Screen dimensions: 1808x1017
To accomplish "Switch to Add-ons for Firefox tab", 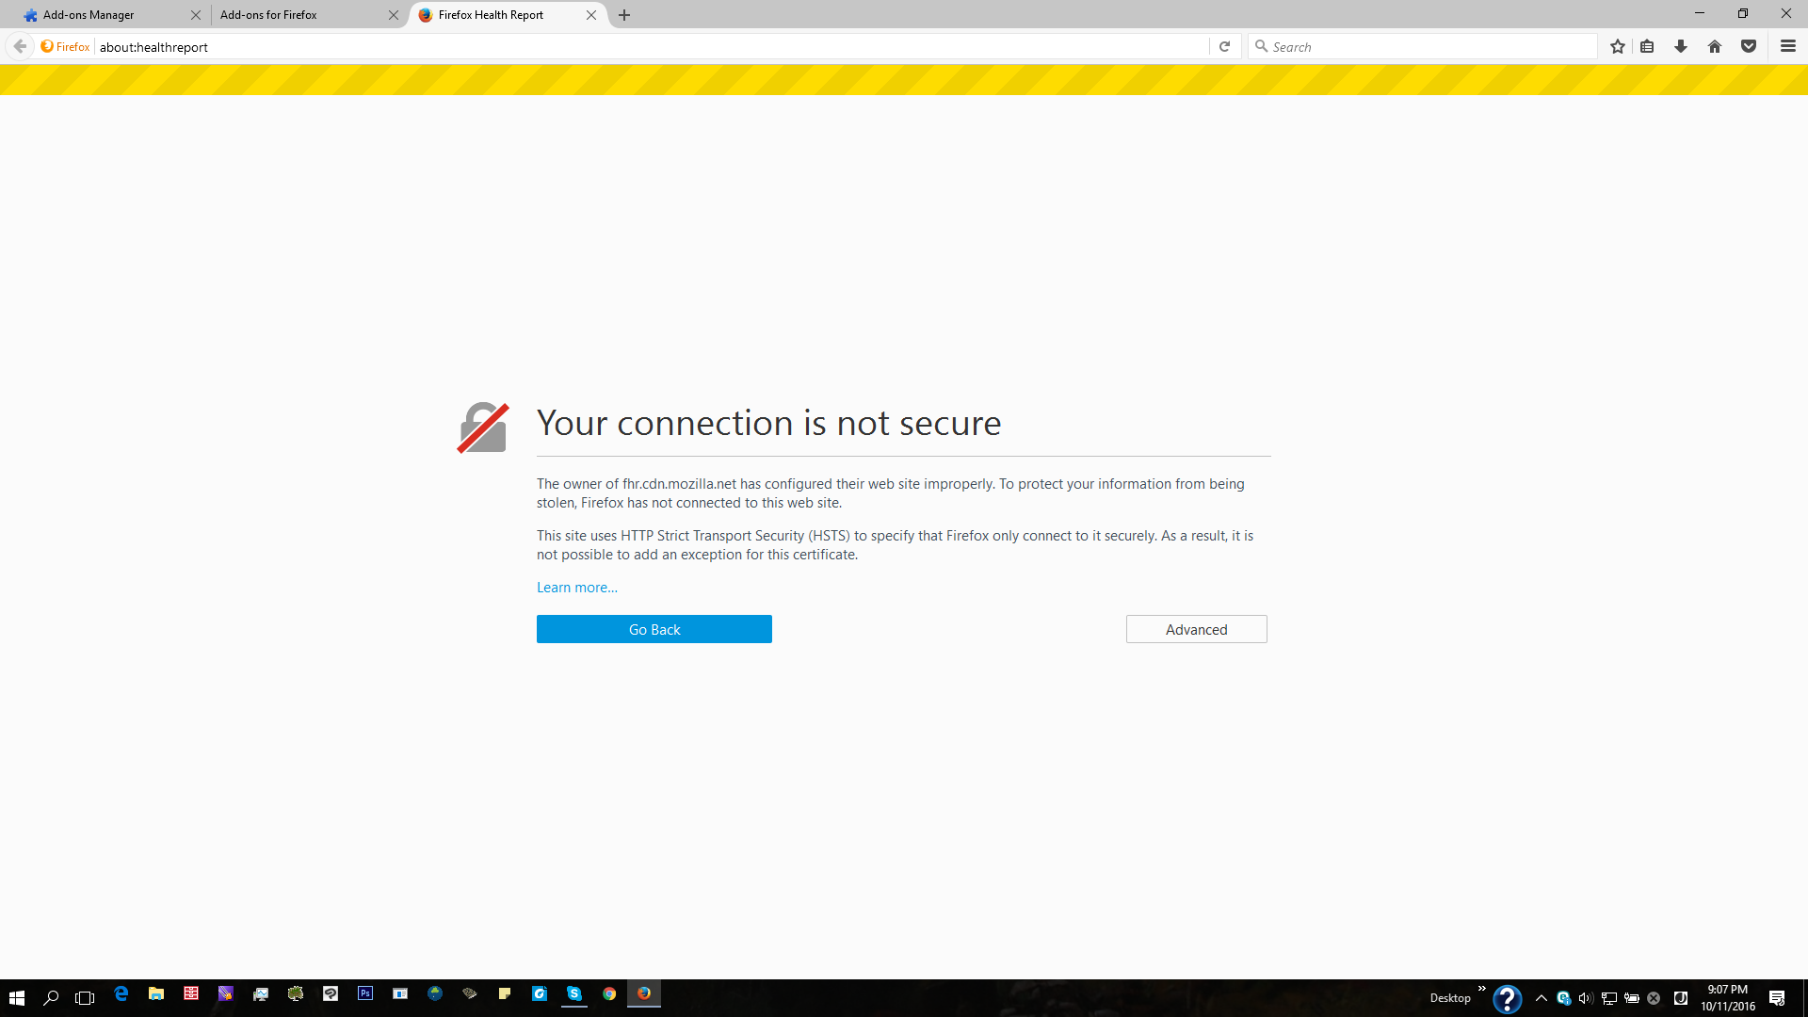I will (x=269, y=15).
